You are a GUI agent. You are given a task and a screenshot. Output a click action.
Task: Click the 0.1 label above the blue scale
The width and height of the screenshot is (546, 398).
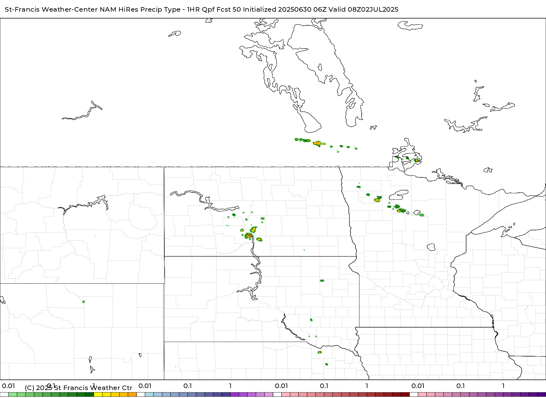(187, 386)
